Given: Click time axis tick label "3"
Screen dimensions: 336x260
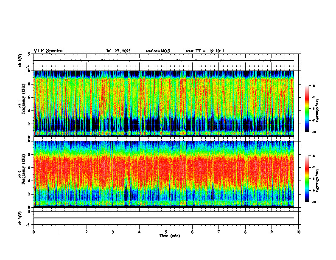Looking at the screenshot, I should pyautogui.click(x=113, y=232).
